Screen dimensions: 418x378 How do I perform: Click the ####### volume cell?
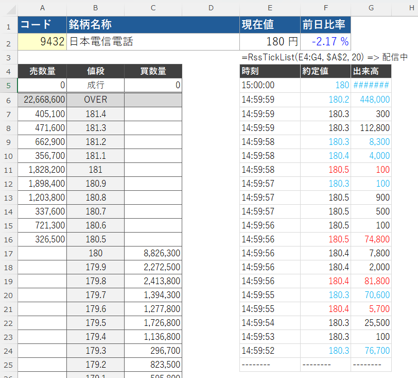[371, 85]
